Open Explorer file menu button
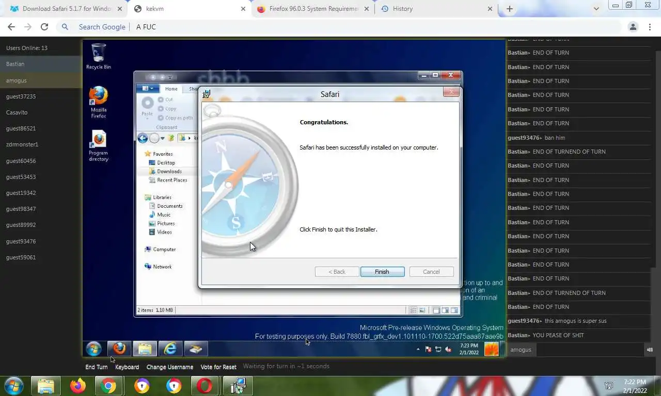 147,89
